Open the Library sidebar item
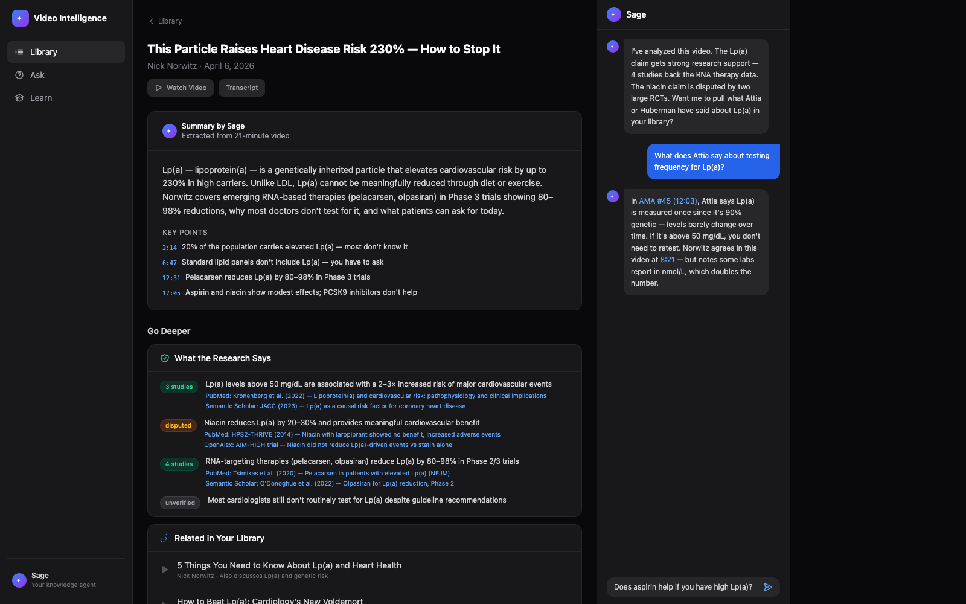The height and width of the screenshot is (604, 966). pos(66,52)
